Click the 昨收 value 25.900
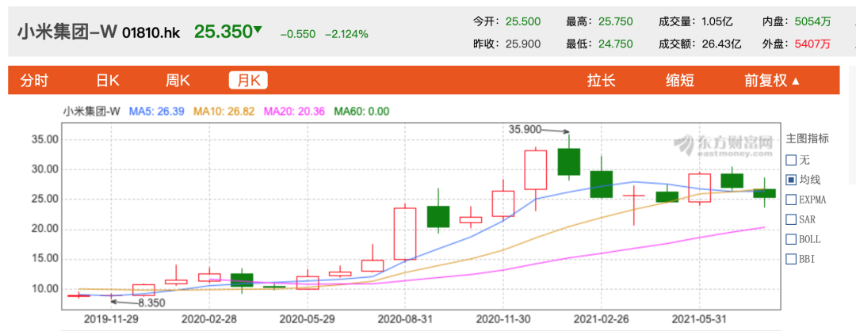 click(523, 44)
